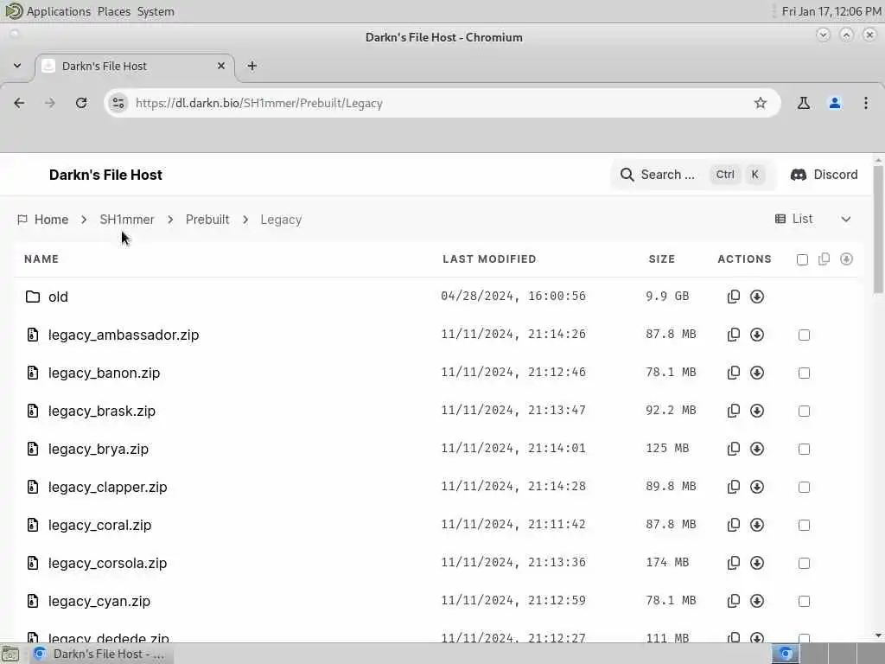
Task: Copy link for legacy_coral.zip
Action: [x=733, y=525]
